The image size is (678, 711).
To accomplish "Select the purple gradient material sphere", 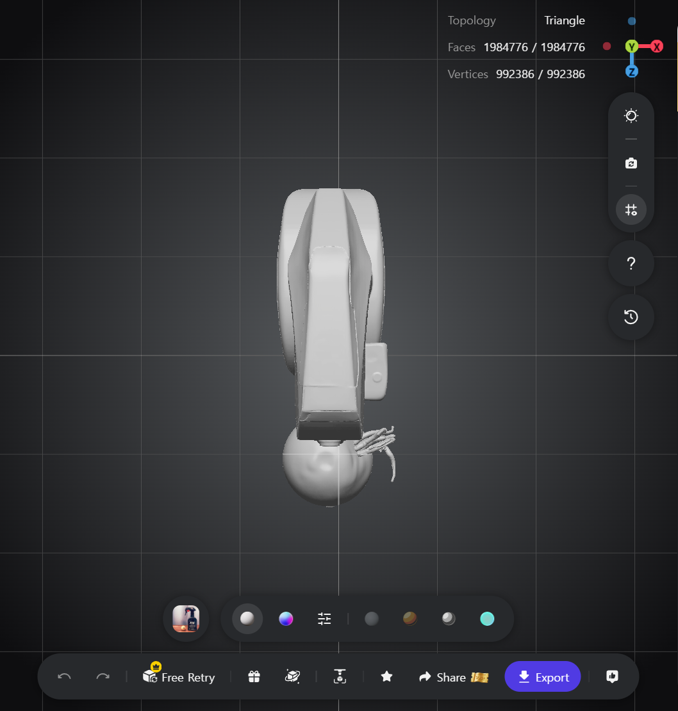I will pos(286,619).
